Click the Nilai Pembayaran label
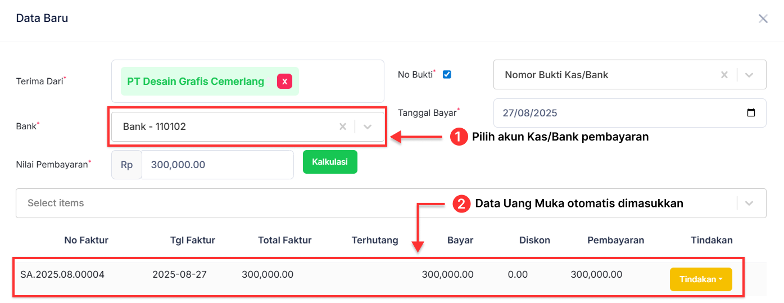784x303 pixels. (53, 164)
